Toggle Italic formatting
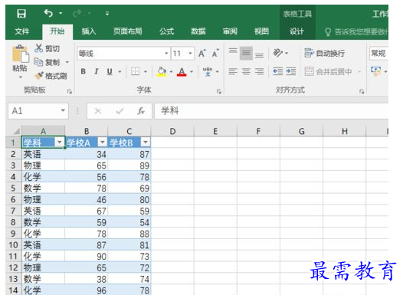The image size is (403, 295). pos(97,71)
